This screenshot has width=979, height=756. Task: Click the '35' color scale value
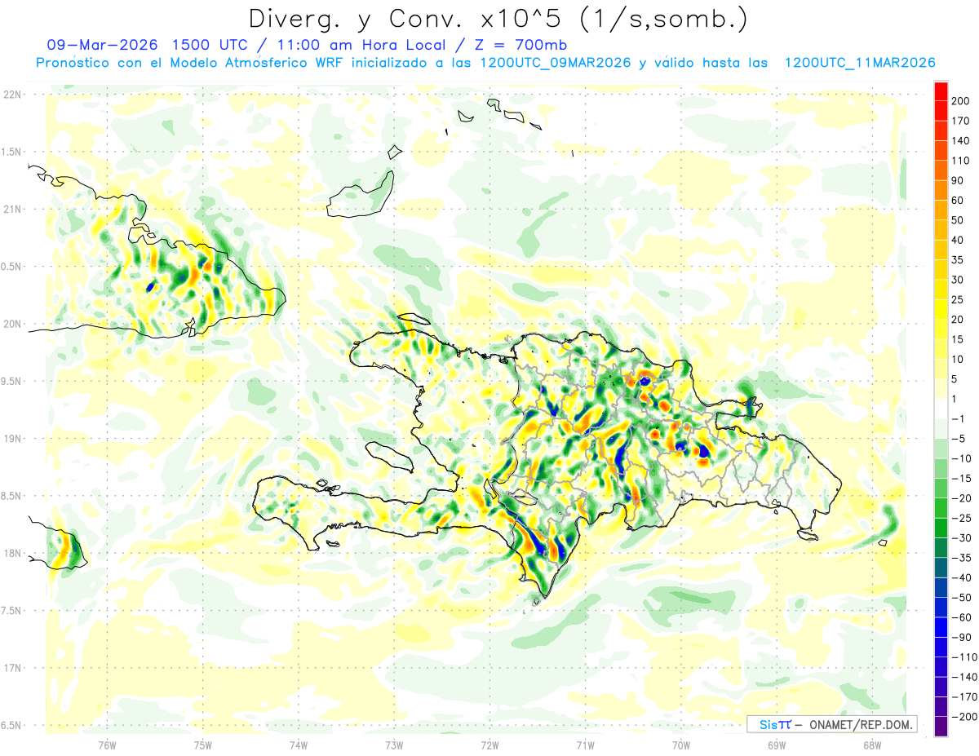pyautogui.click(x=959, y=260)
